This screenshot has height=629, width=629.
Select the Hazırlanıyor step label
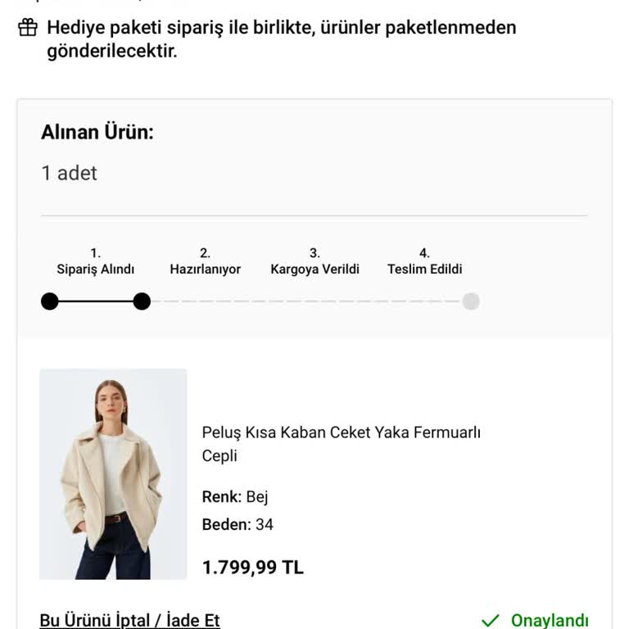point(205,269)
